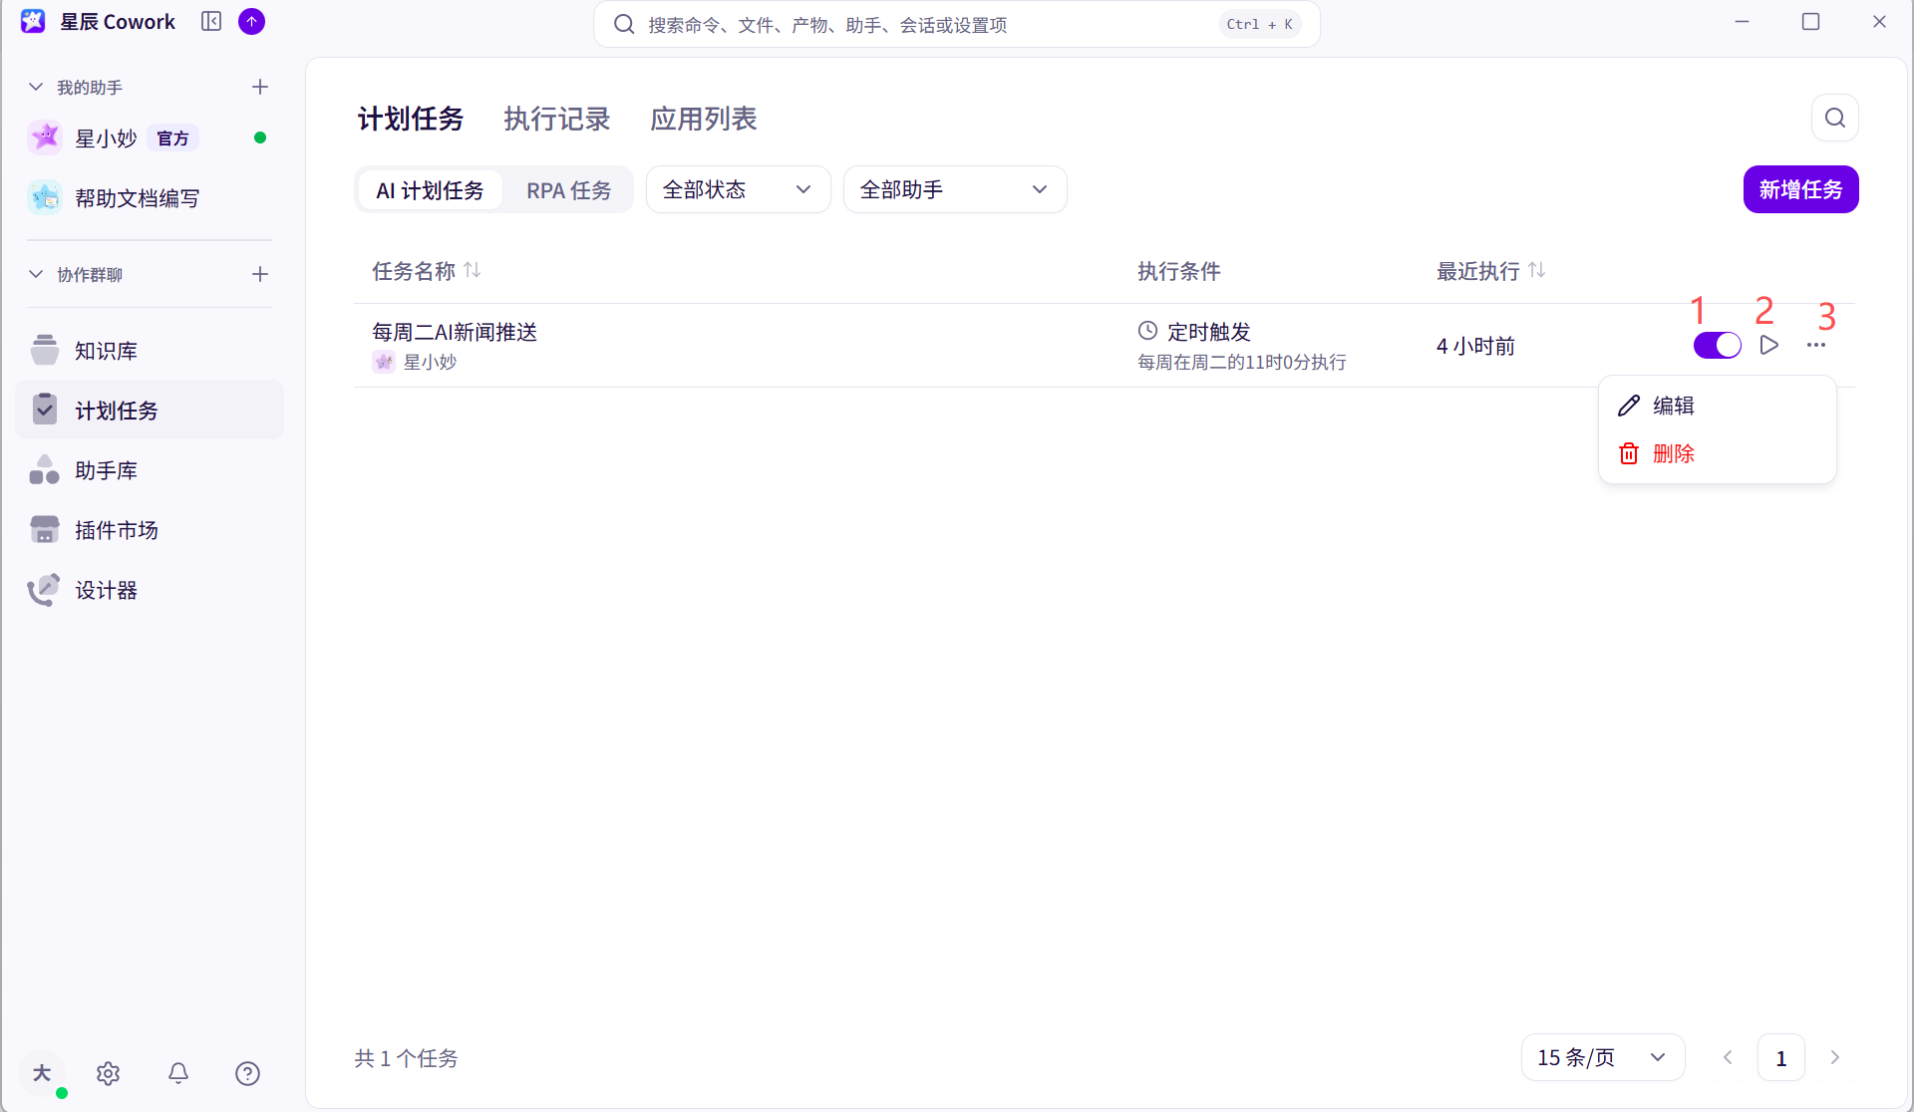Click the 星辰 Cowork app logo
The width and height of the screenshot is (1914, 1112).
(x=33, y=21)
